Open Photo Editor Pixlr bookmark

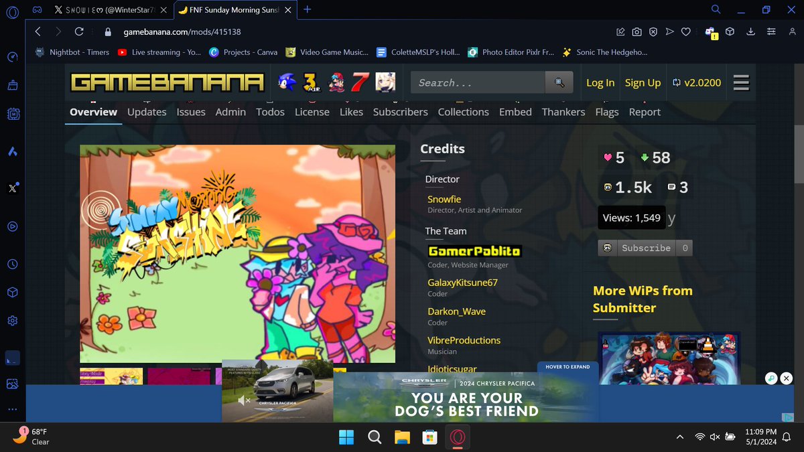click(x=511, y=52)
